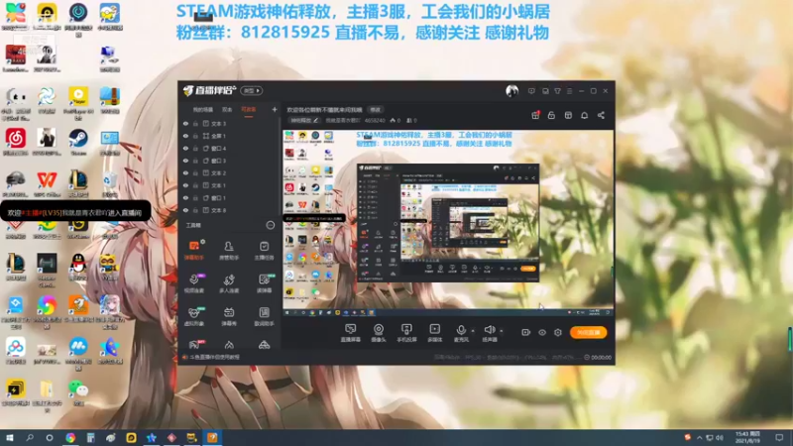Open taskbar search magnifier
Screen dimensions: 793x446
tap(30, 438)
